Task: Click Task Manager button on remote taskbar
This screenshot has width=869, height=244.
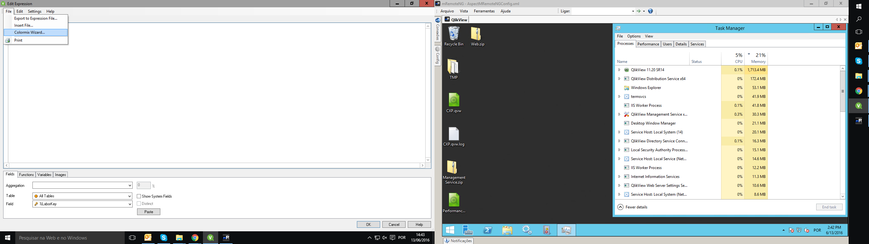Action: 566,230
